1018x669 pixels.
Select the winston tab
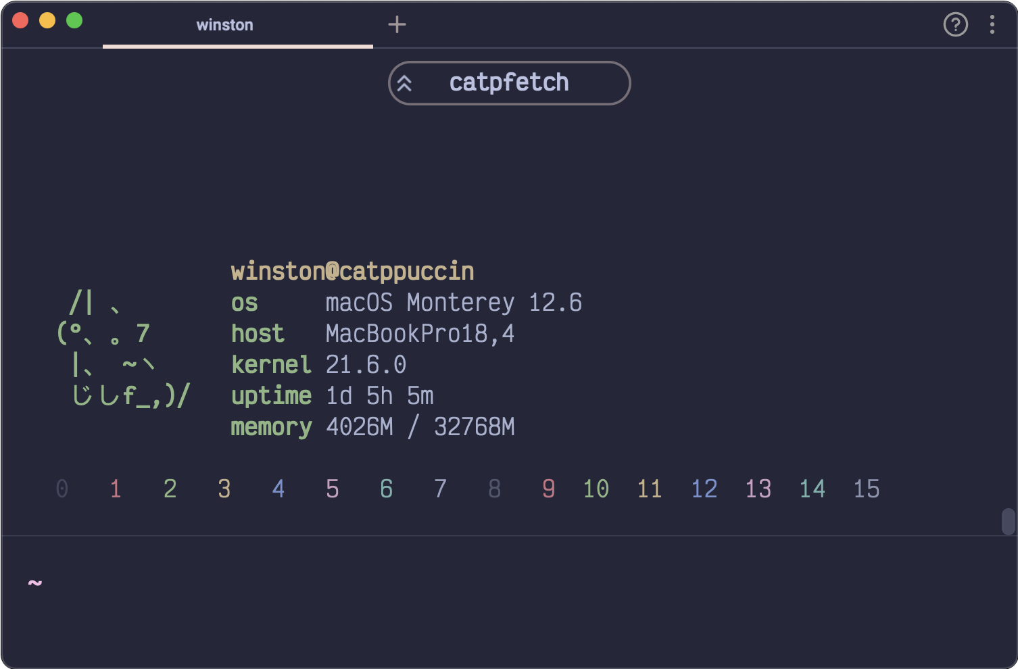tap(238, 25)
